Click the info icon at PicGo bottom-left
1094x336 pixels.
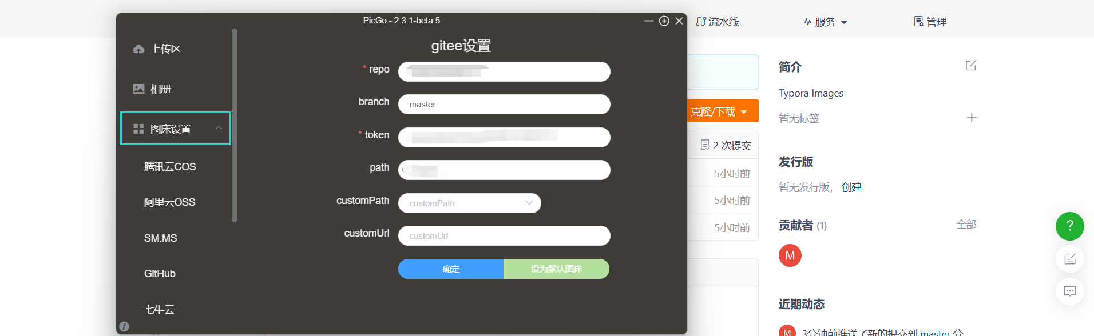coord(124,326)
